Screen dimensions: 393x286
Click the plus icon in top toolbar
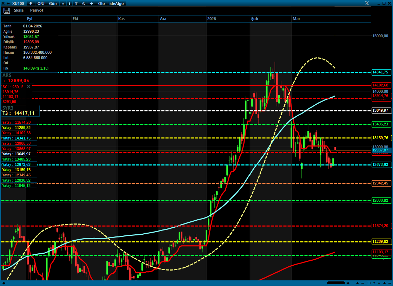(x=63, y=4)
